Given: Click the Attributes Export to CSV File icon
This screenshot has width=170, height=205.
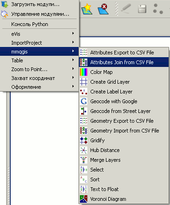Looking at the screenshot, I should (x=84, y=53).
